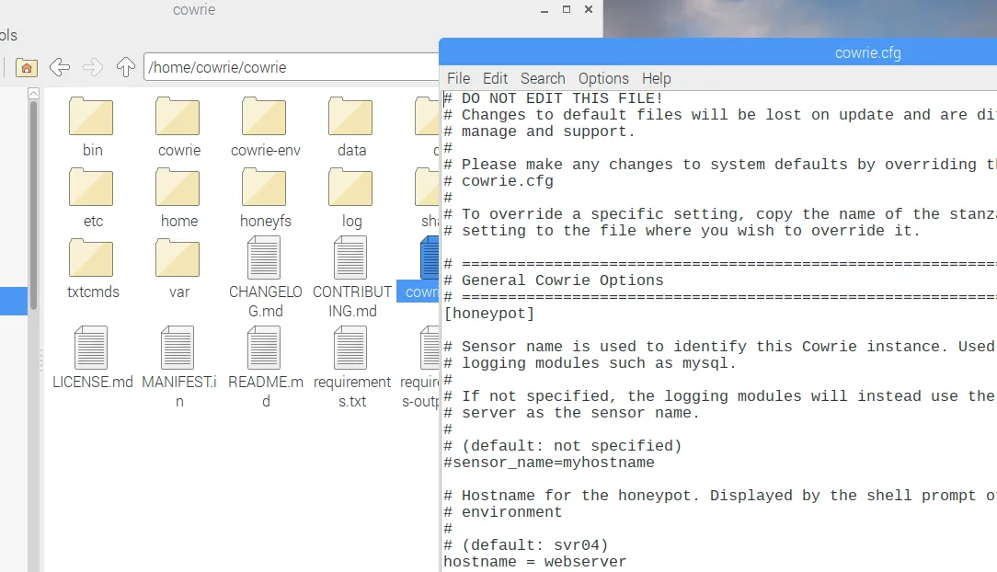Select the highlighted sidebar entry
The height and width of the screenshot is (572, 997).
[14, 301]
